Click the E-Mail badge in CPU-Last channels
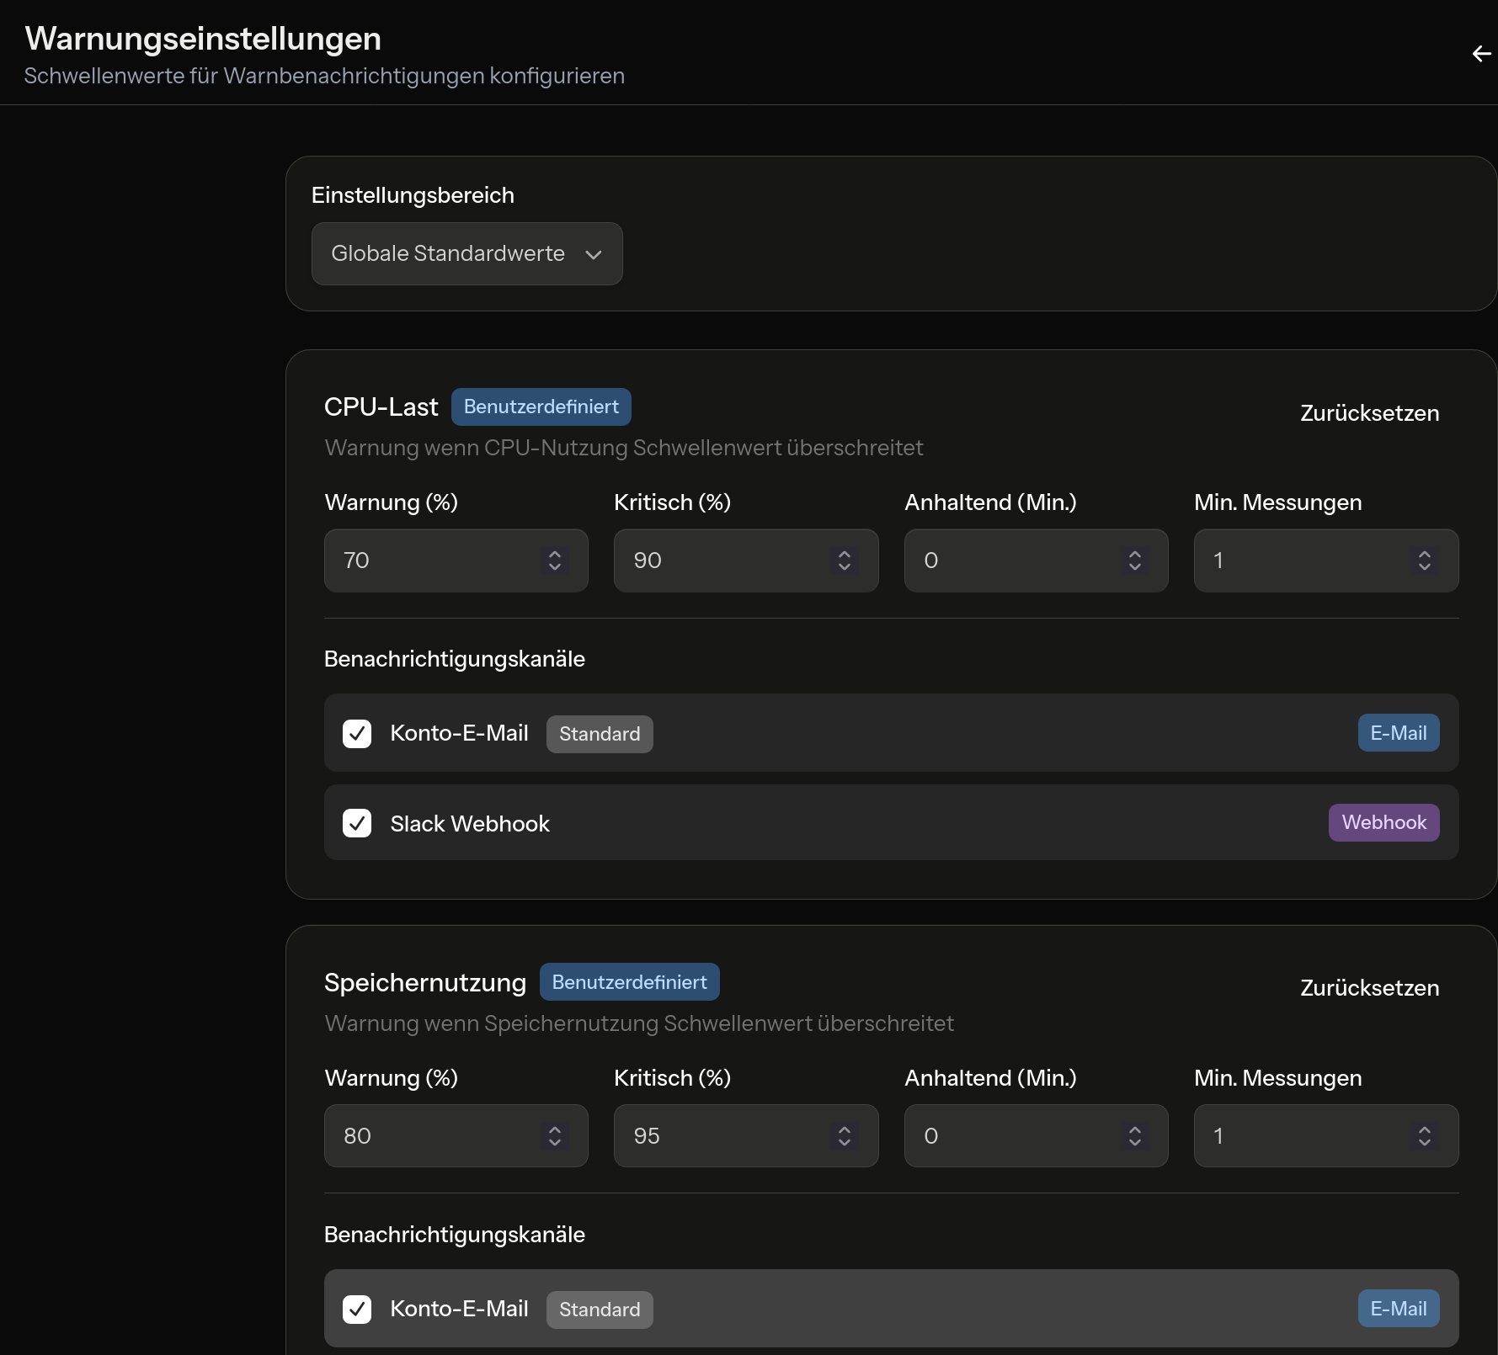 pyautogui.click(x=1398, y=733)
